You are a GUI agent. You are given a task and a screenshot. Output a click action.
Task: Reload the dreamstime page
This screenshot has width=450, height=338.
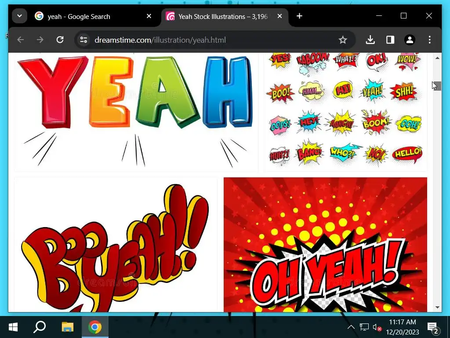coord(60,40)
